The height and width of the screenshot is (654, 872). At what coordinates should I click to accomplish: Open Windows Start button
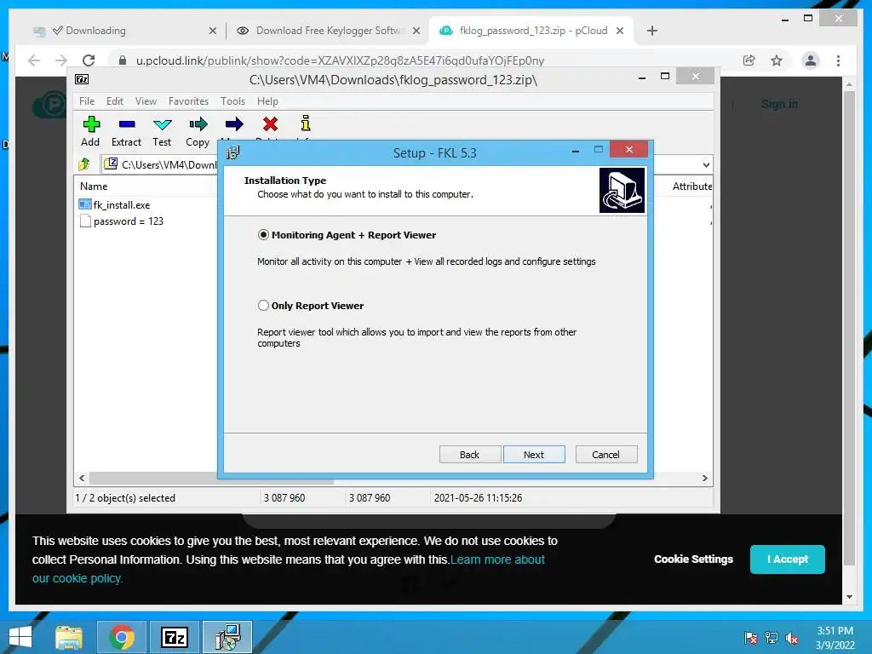pos(20,637)
